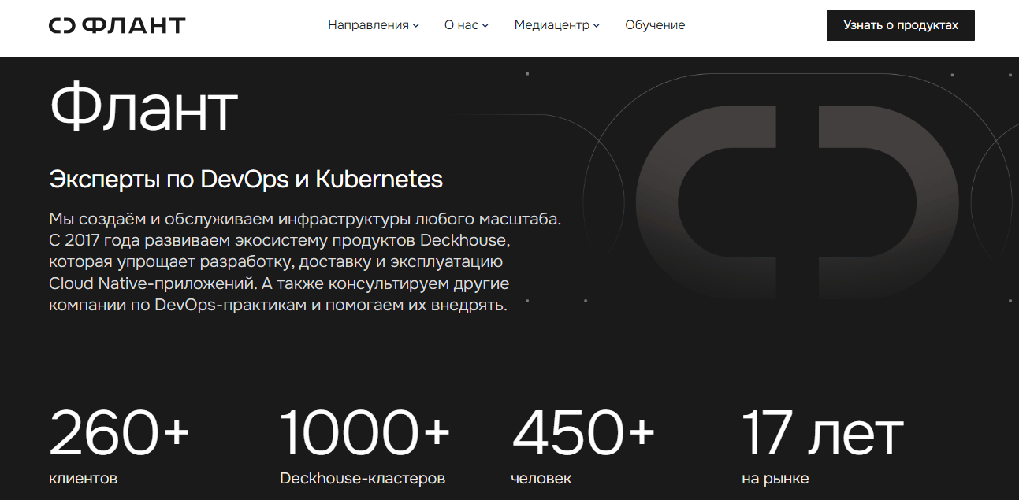Go to the Обучение page
This screenshot has width=1019, height=500.
(655, 25)
